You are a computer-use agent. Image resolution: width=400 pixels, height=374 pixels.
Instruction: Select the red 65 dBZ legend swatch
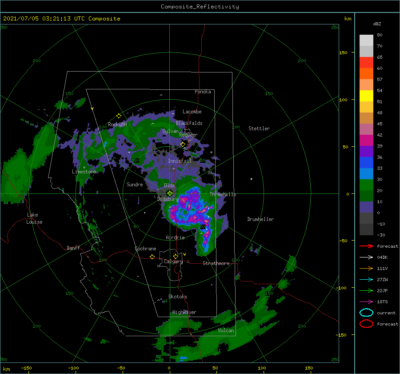tap(366, 62)
